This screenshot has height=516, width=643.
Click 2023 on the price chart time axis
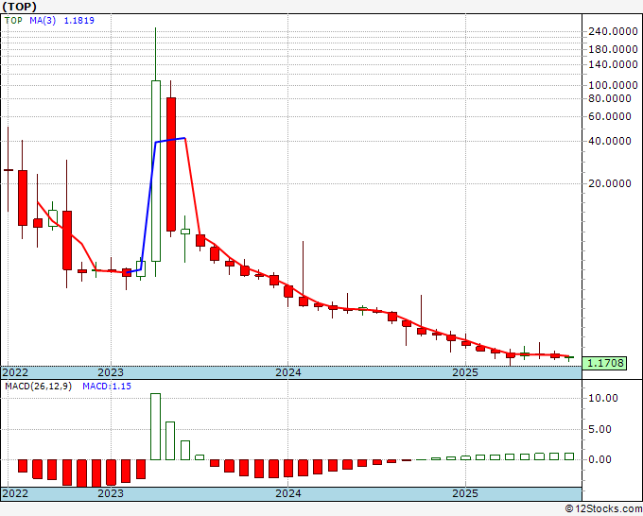tap(111, 372)
